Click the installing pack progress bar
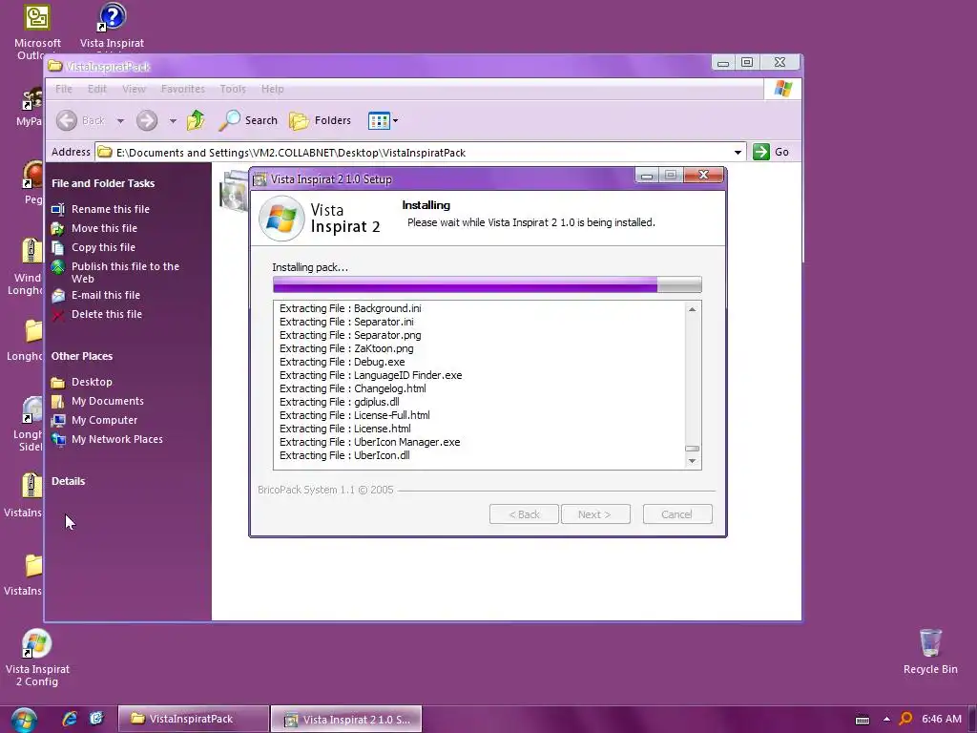Screen dimensions: 977x733 pos(488,284)
